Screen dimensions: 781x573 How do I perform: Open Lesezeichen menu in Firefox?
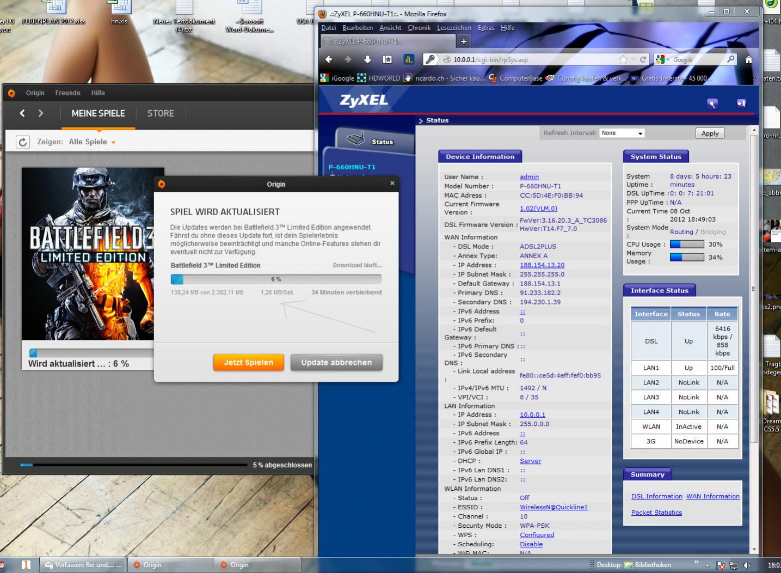pos(454,28)
